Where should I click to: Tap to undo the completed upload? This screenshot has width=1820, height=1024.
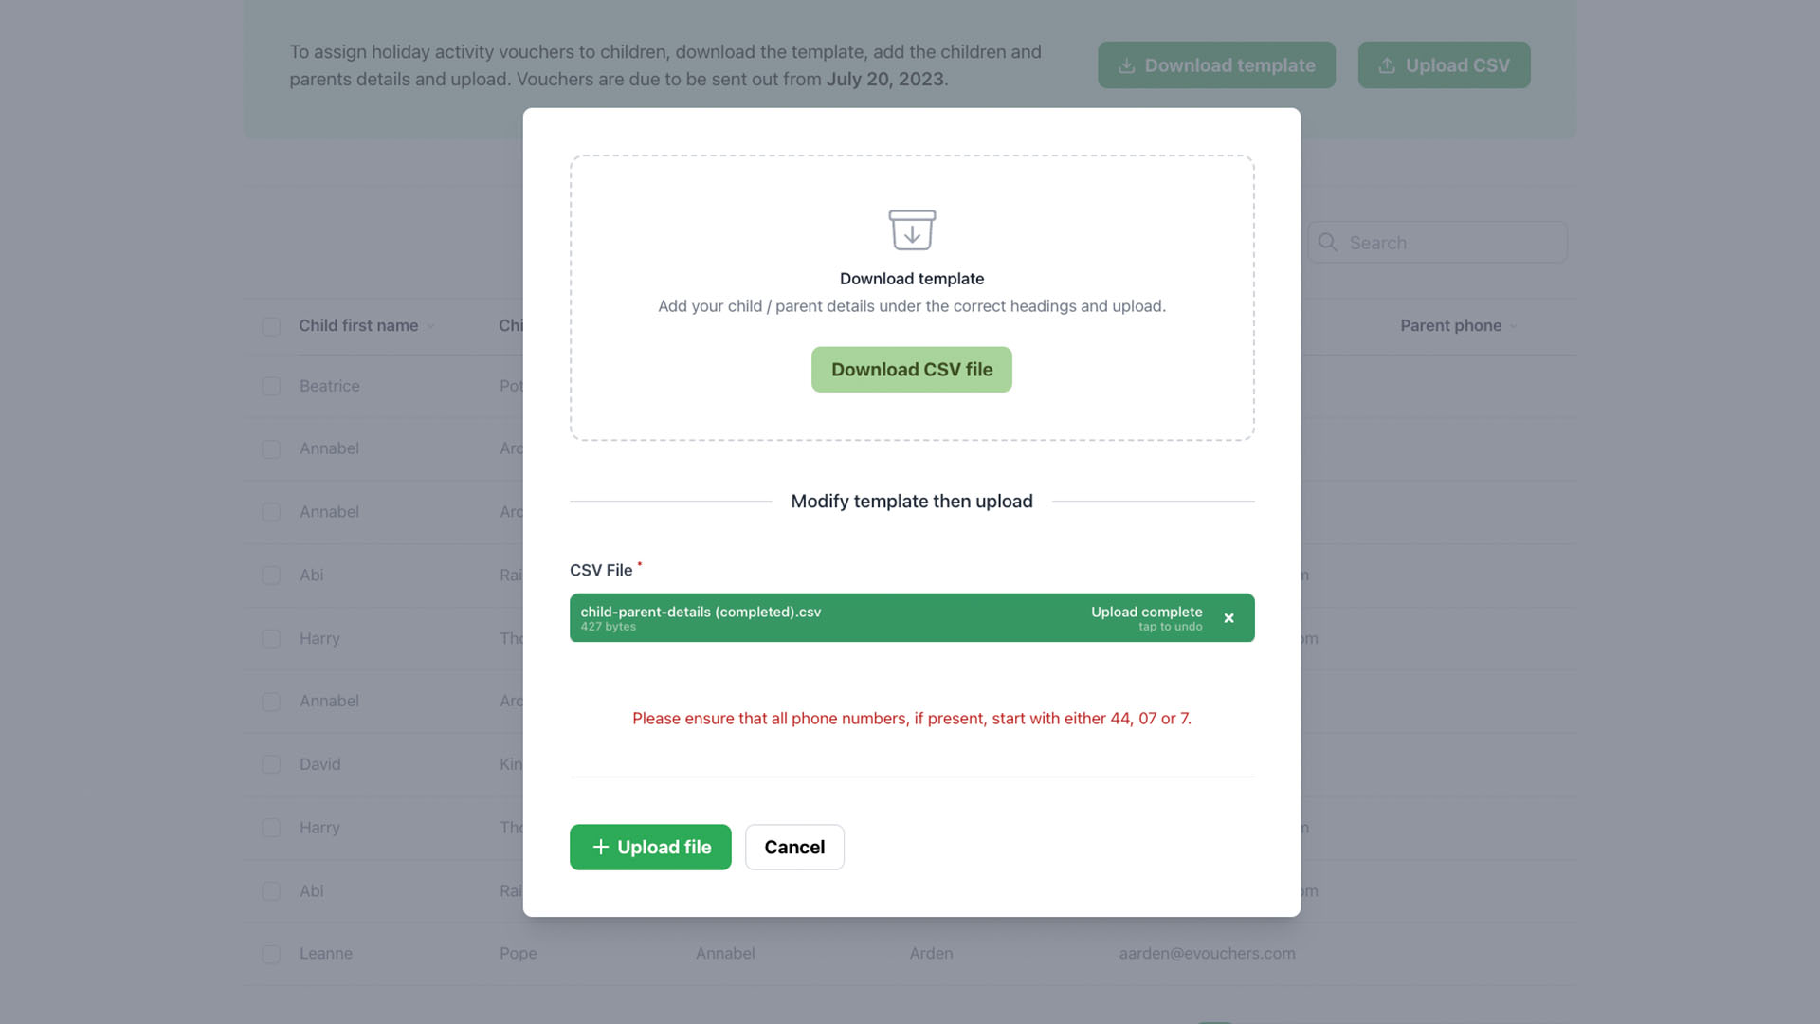pos(1170,627)
